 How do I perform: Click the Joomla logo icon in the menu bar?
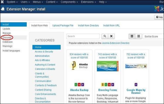tap(2, 2)
